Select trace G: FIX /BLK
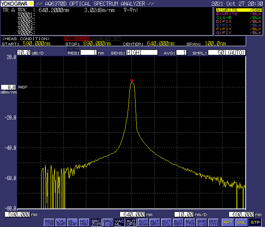Screen dimensions: 265x227 pos(239,33)
